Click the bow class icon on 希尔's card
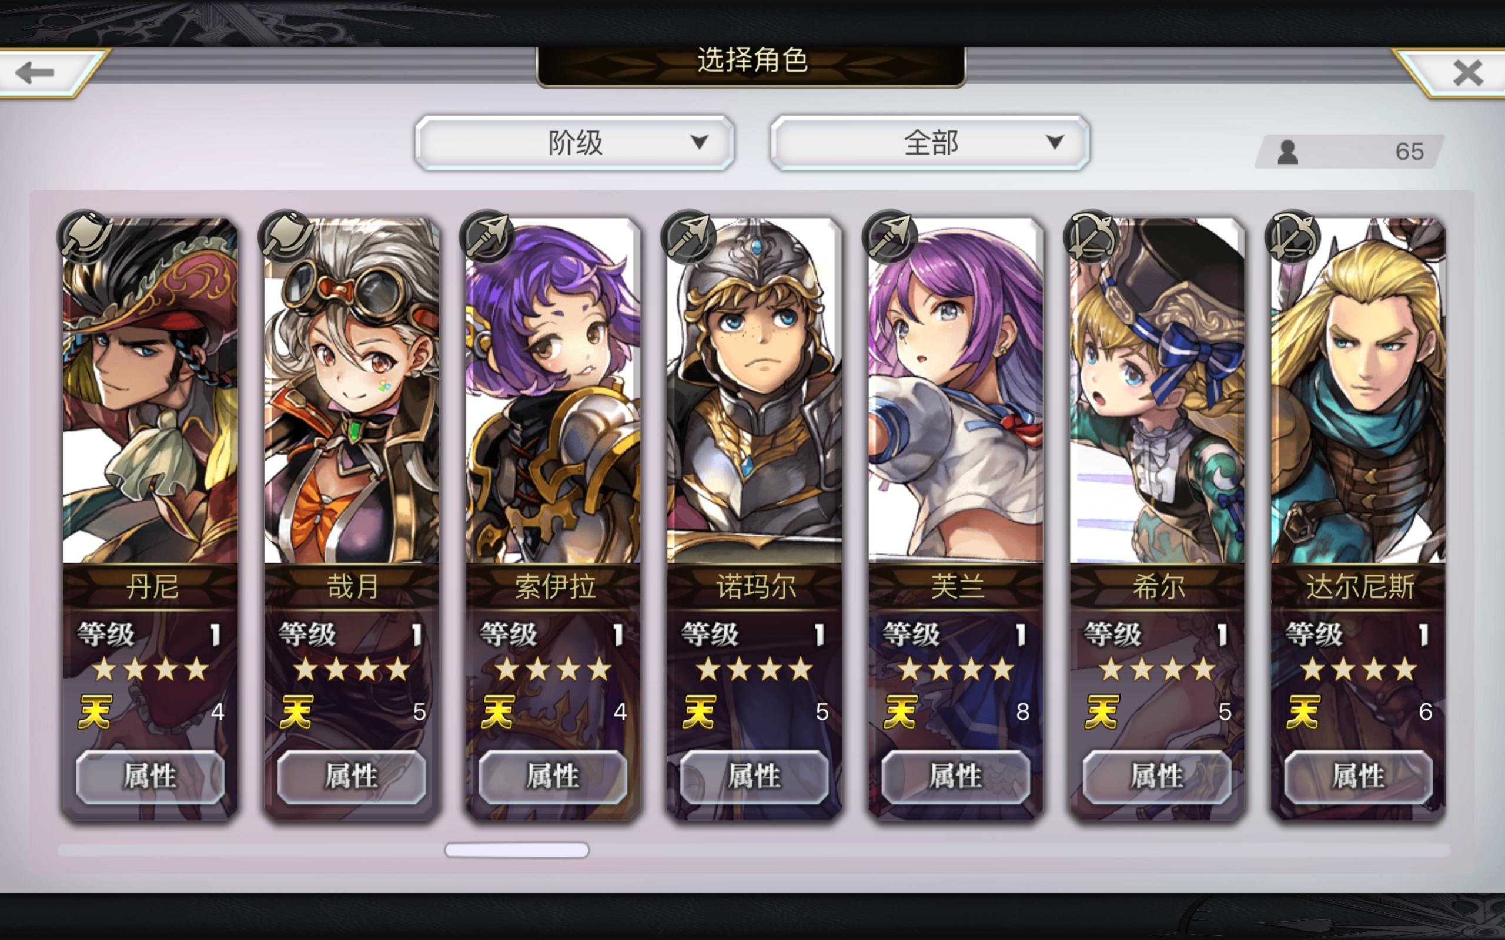Viewport: 1505px width, 940px height. coord(1092,236)
